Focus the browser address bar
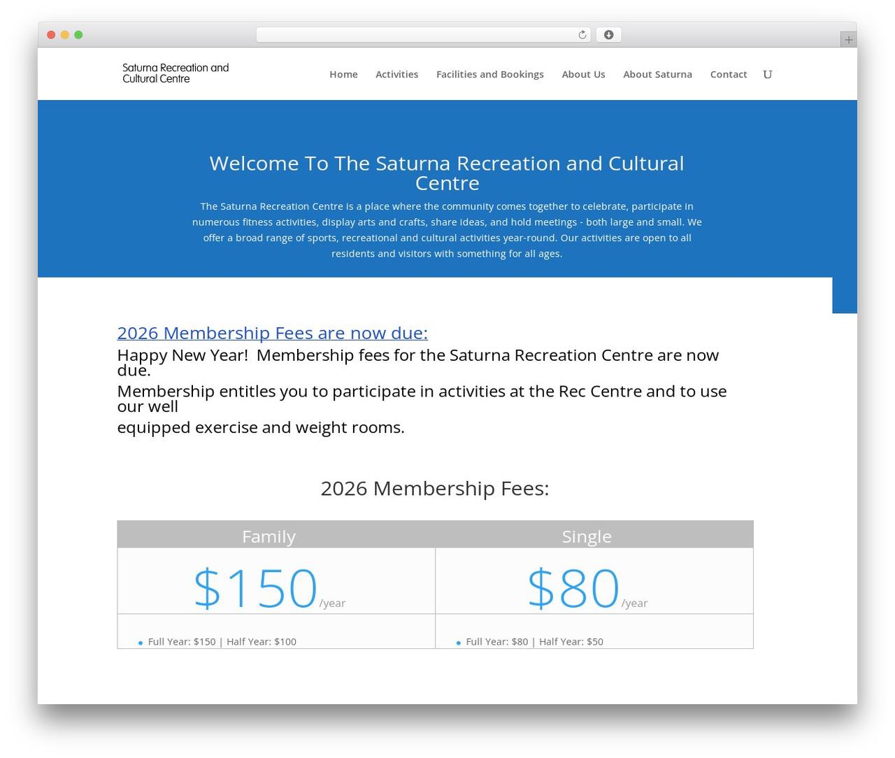 point(423,35)
